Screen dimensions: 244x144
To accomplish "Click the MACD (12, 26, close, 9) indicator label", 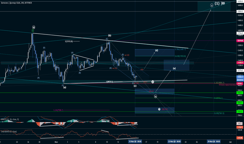I will pyautogui.click(x=10, y=119).
